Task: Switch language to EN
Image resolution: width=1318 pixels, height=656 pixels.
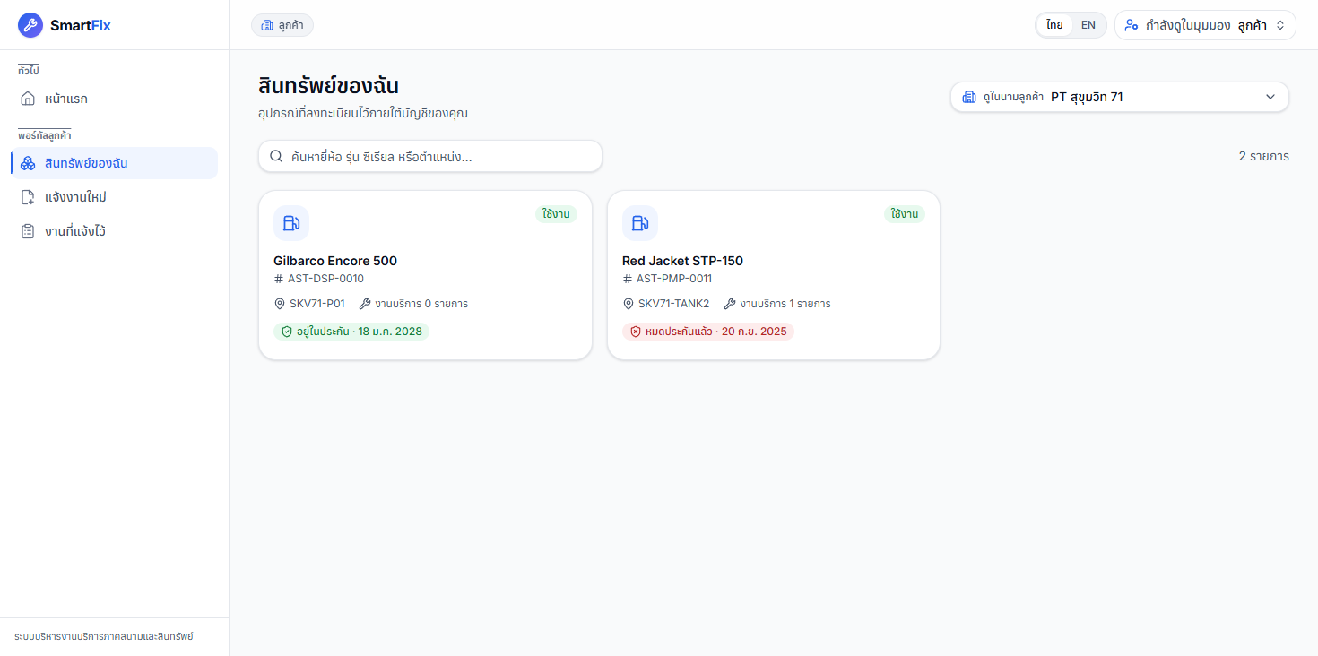Action: [1088, 25]
